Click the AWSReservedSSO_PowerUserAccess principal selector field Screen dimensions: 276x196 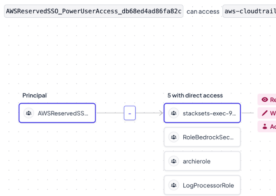pos(94,11)
